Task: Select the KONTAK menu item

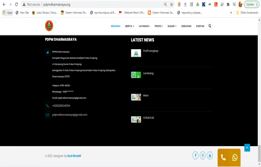Action: click(200, 26)
